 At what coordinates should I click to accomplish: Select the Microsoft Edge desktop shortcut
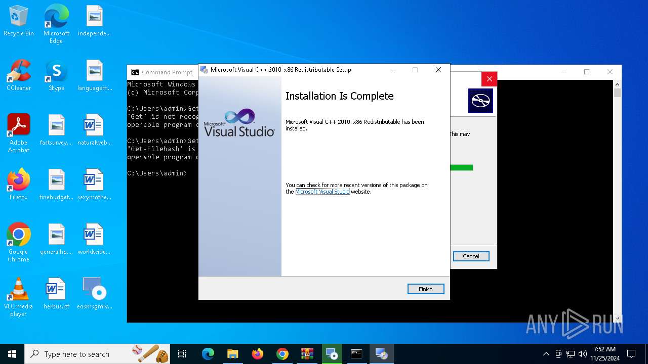[x=56, y=24]
